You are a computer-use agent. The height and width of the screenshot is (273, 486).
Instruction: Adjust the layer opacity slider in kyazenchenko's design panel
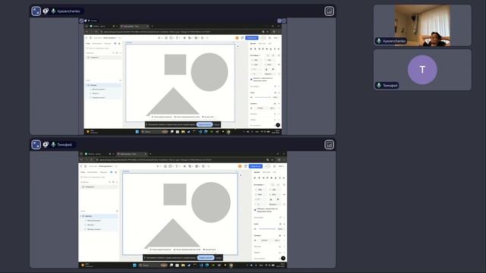tap(263, 97)
